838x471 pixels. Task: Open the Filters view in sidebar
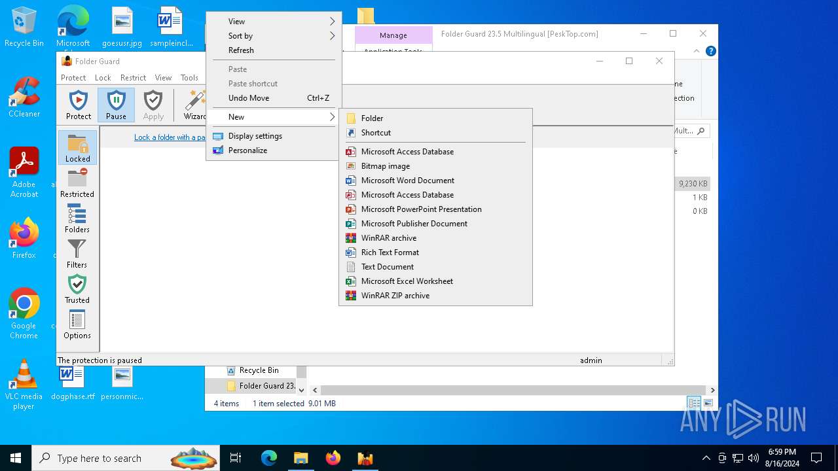click(x=77, y=253)
